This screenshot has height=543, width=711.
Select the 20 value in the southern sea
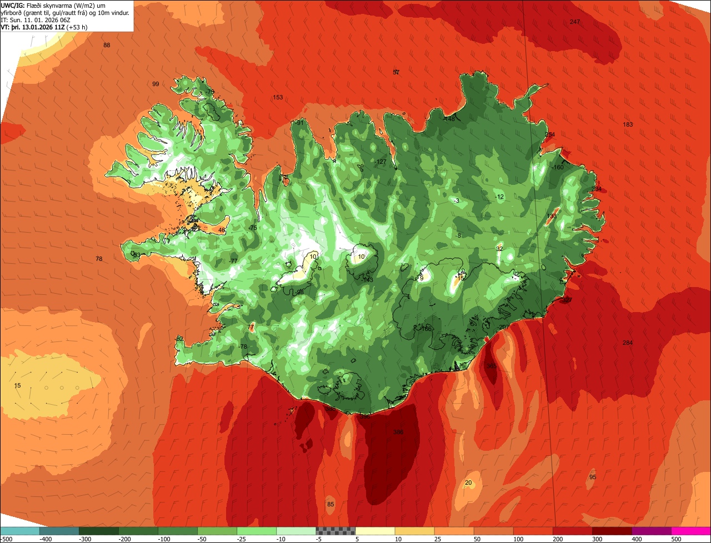(468, 482)
